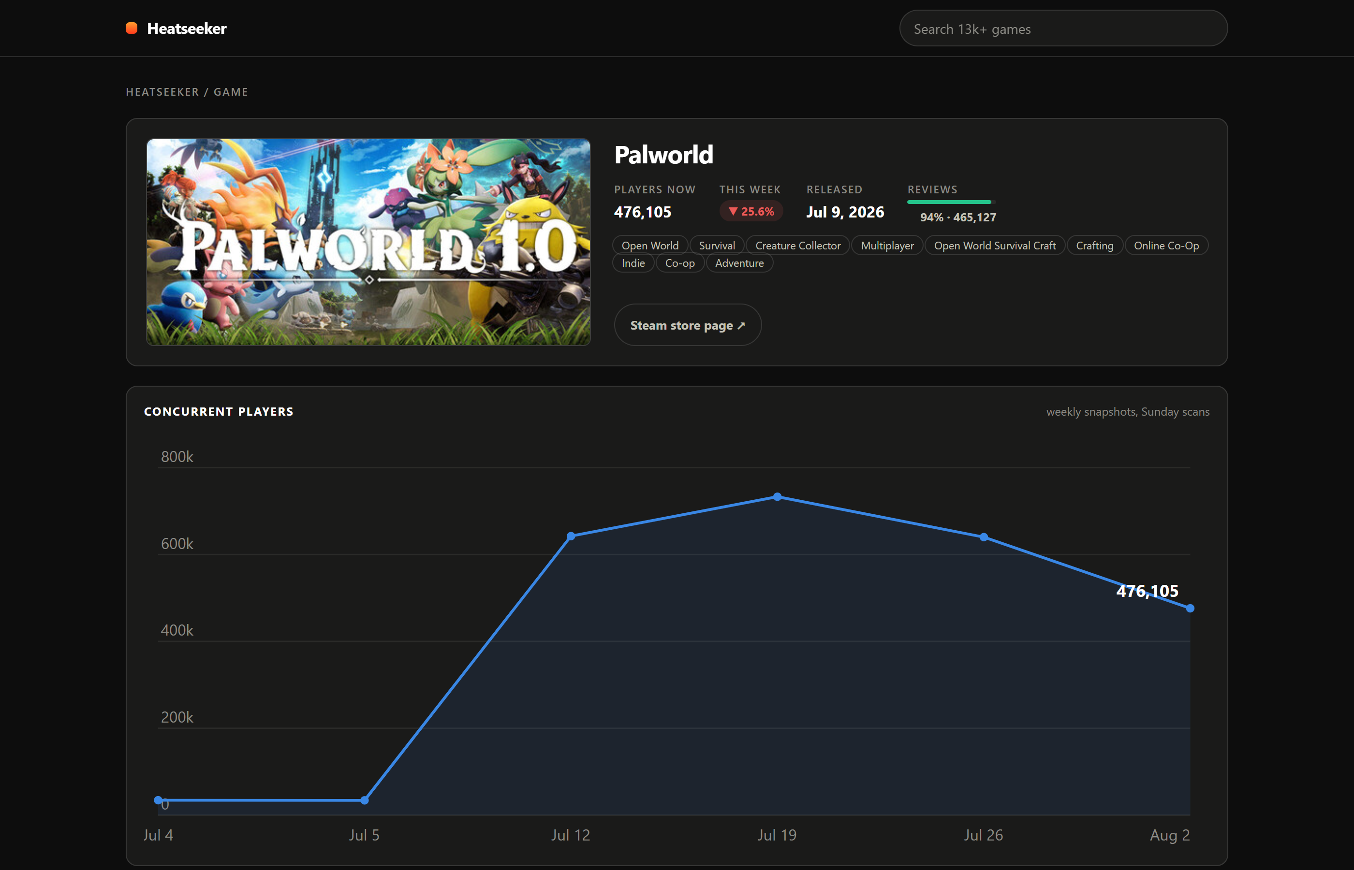
Task: Select the Open World Survival Craft tag
Action: click(995, 245)
